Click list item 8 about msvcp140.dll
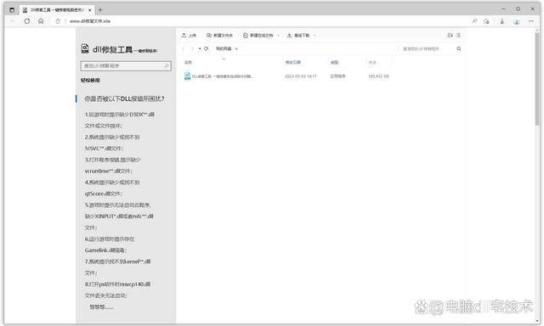Viewport: 544px width, 326px height. (x=117, y=290)
